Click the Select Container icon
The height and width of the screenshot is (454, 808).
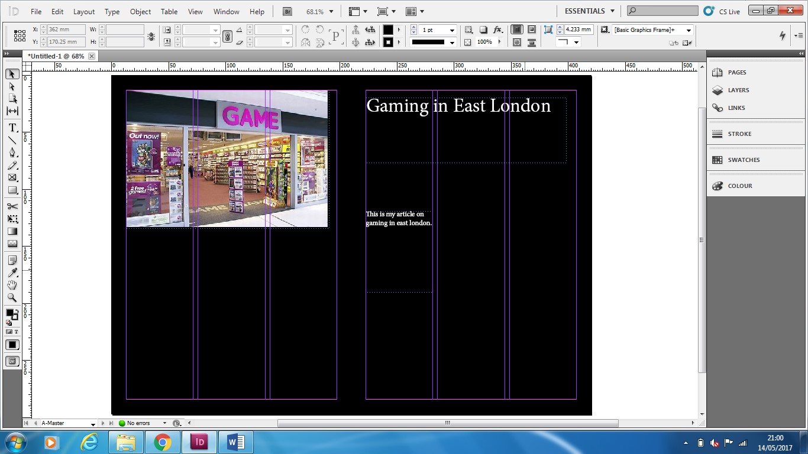[355, 30]
